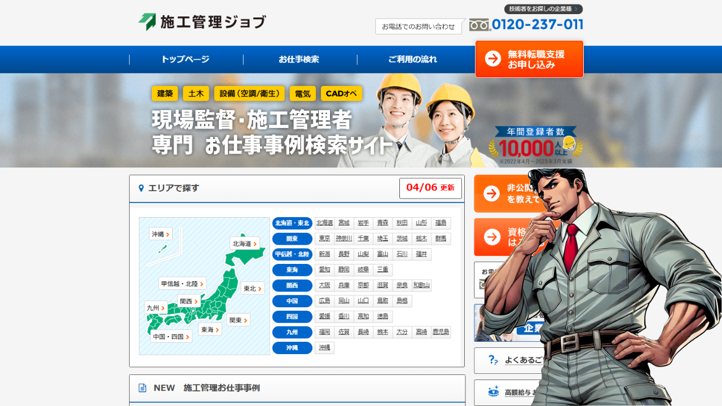Go to ご利用の流れ in navigation

tap(412, 59)
